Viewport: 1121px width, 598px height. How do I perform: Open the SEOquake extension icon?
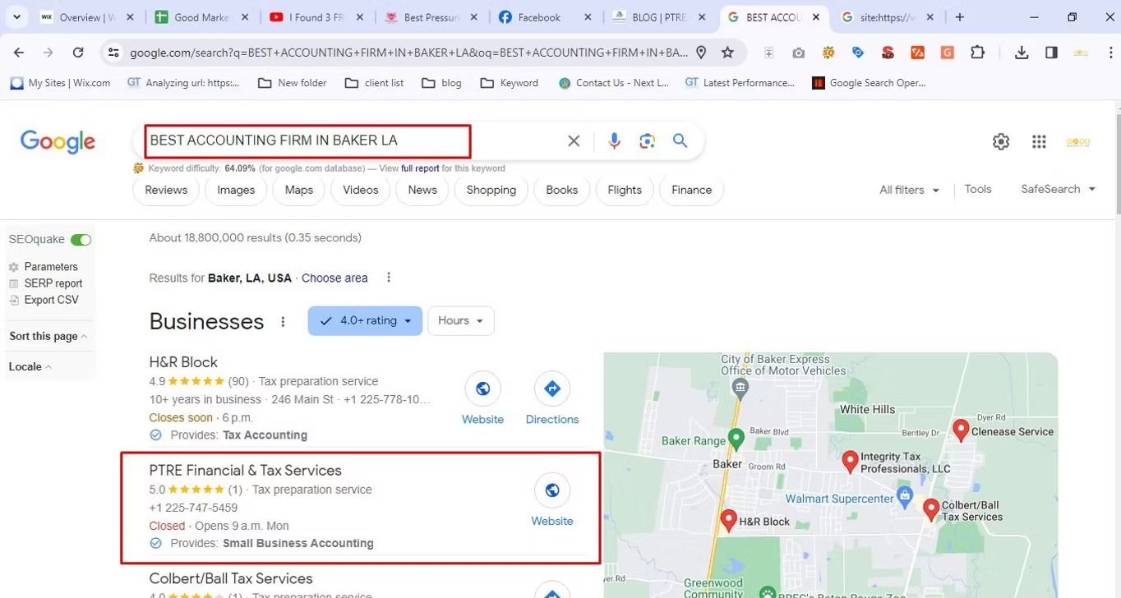[828, 53]
